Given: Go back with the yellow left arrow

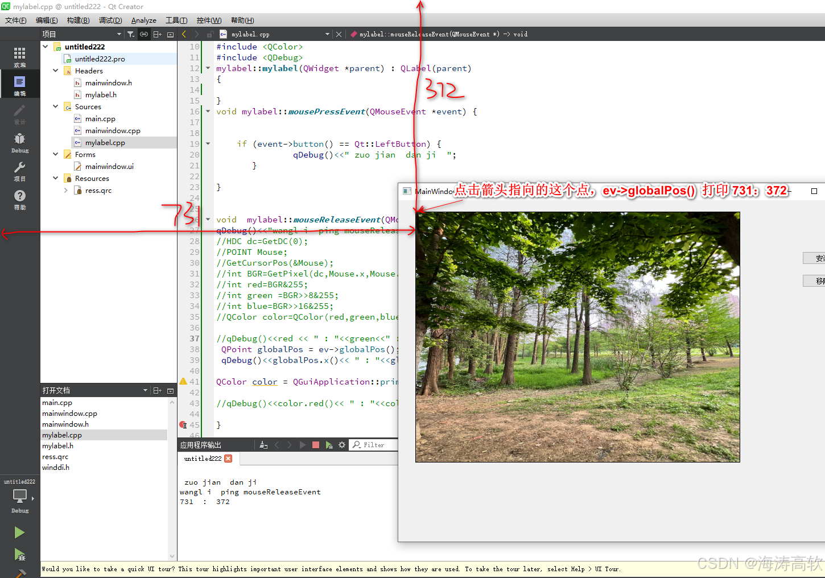Looking at the screenshot, I should click(184, 34).
